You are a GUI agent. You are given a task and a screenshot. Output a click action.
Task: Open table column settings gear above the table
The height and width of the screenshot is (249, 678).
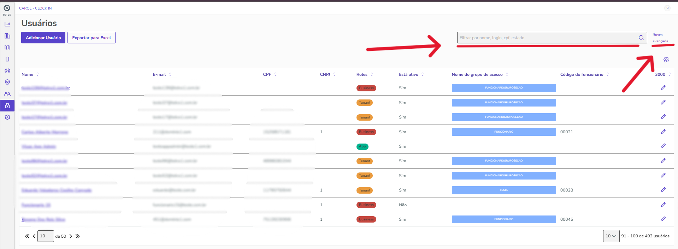pos(666,60)
